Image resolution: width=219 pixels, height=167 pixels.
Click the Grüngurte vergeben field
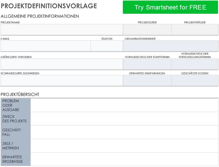click(62, 64)
